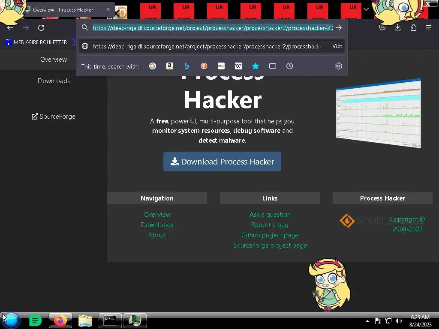Select Overview in the sidebar
The image size is (439, 329).
(x=54, y=59)
